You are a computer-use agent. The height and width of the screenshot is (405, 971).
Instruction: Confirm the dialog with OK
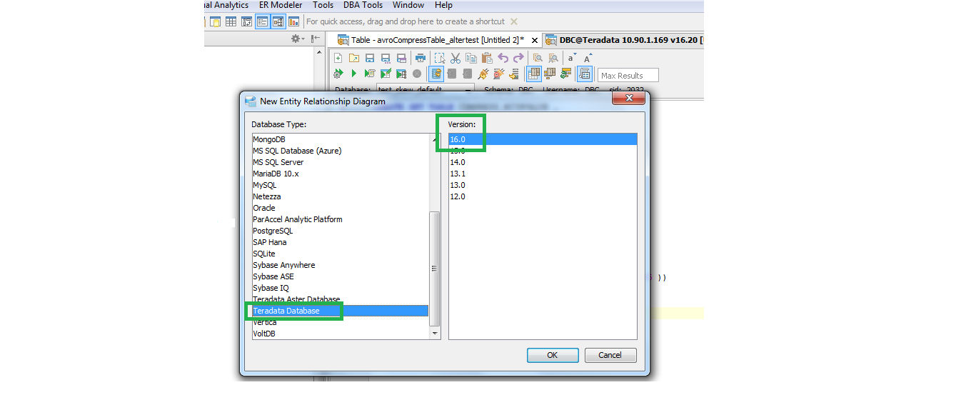[x=553, y=355]
